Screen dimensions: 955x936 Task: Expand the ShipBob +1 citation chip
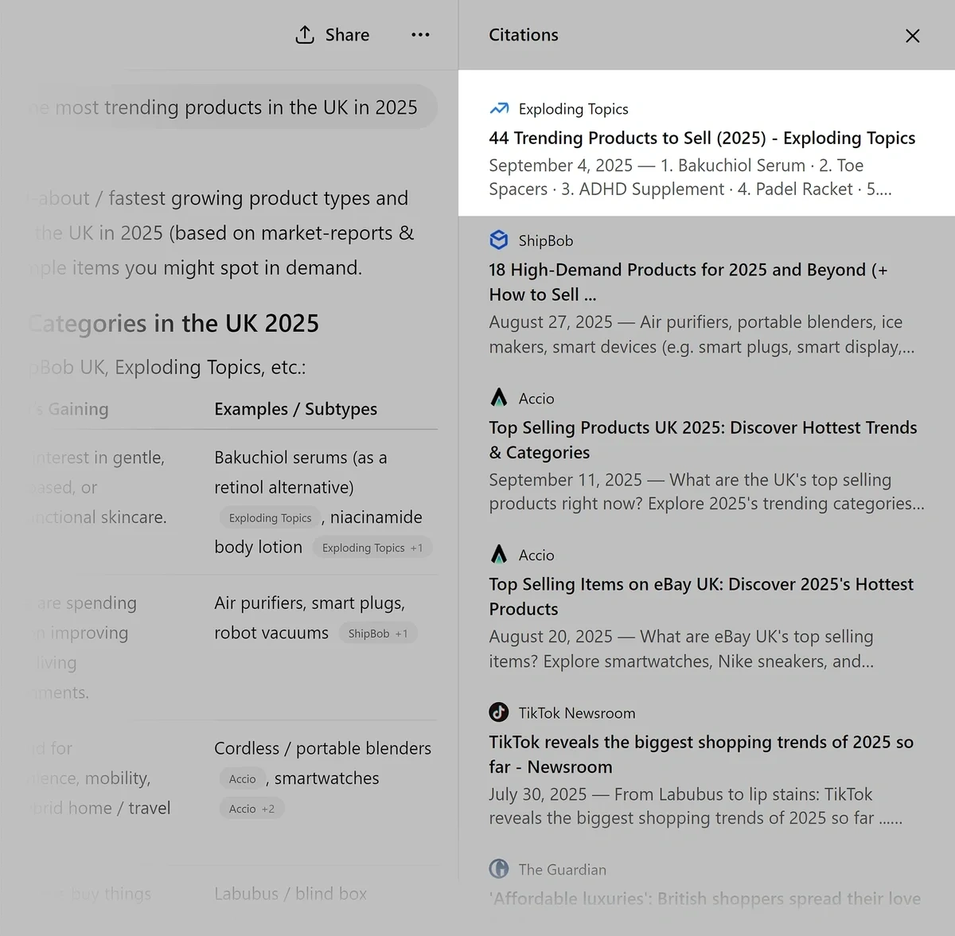click(377, 634)
